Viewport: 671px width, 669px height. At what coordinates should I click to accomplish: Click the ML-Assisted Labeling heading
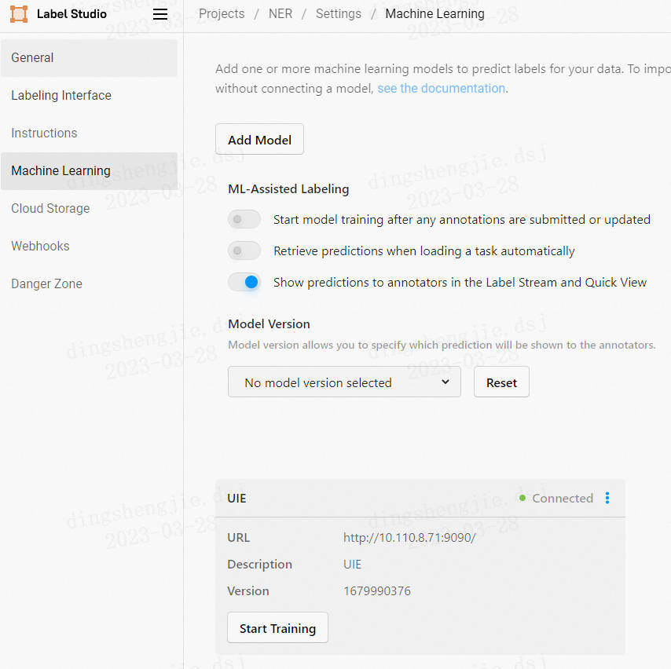pos(288,188)
